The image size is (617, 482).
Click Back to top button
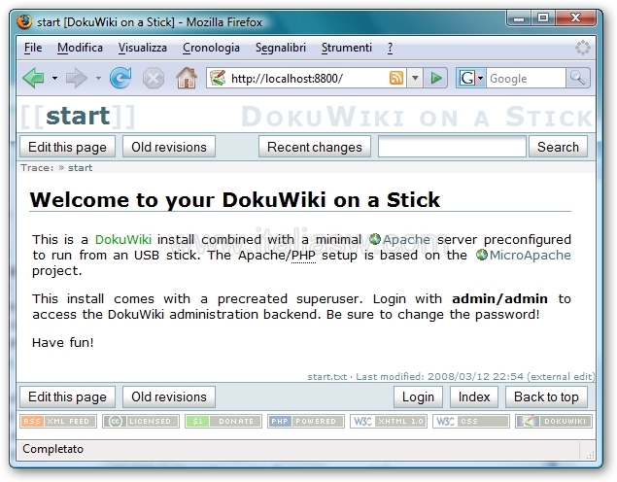point(546,396)
